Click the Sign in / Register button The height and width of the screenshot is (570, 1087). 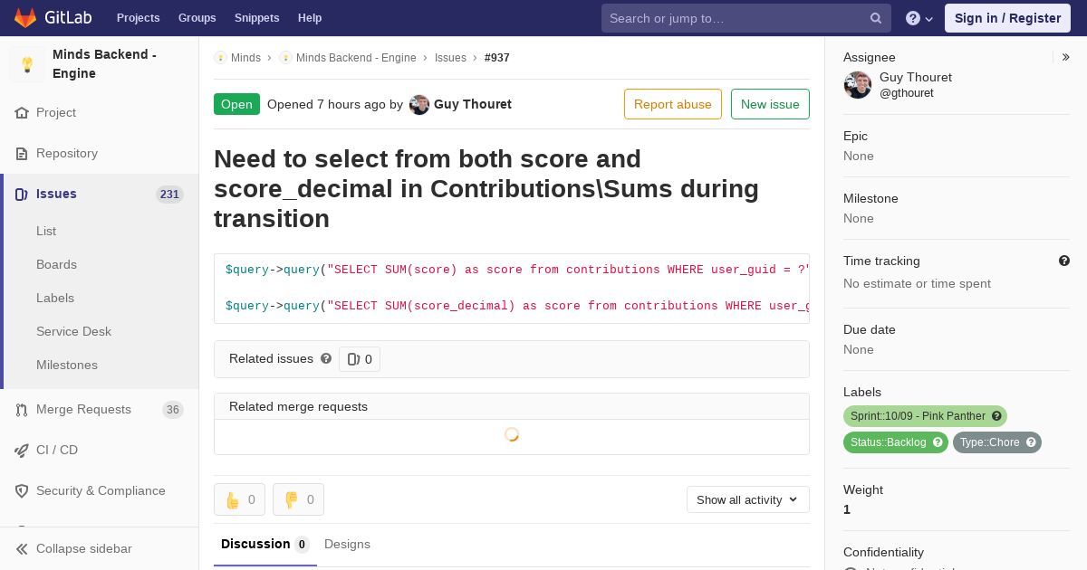tap(1007, 18)
